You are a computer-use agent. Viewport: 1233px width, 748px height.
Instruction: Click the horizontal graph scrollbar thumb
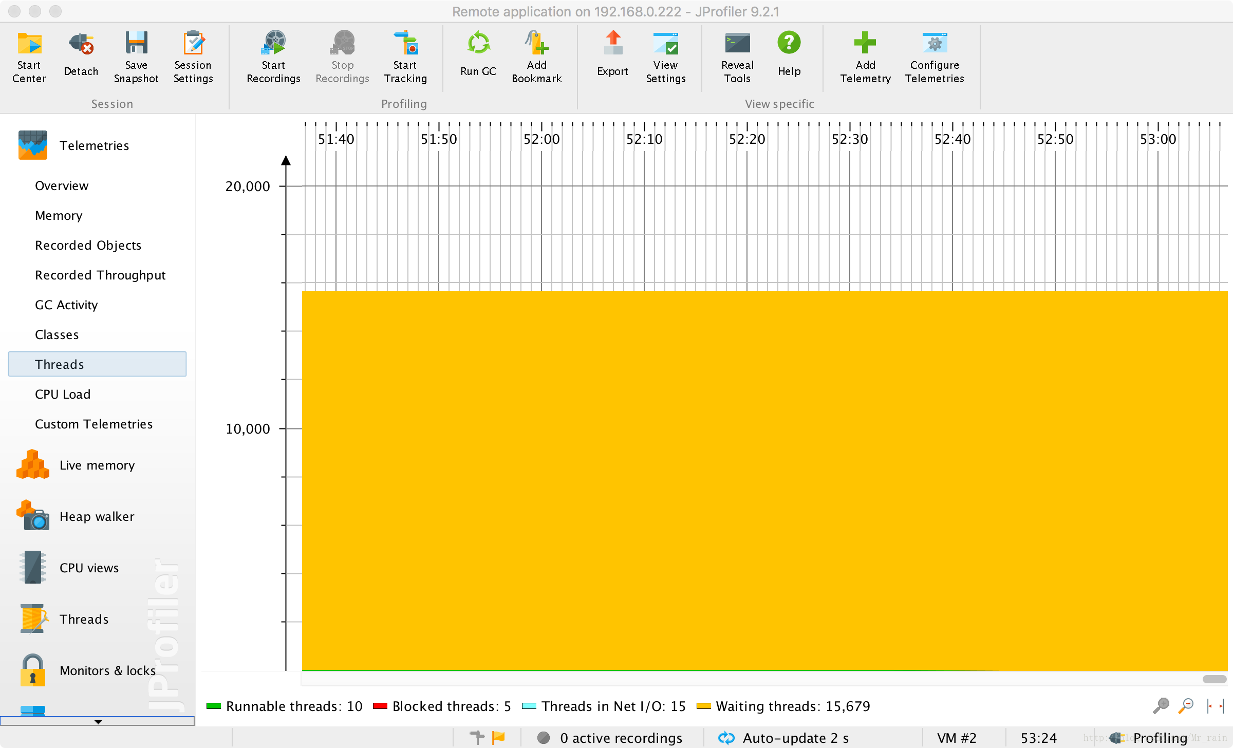click(1215, 679)
